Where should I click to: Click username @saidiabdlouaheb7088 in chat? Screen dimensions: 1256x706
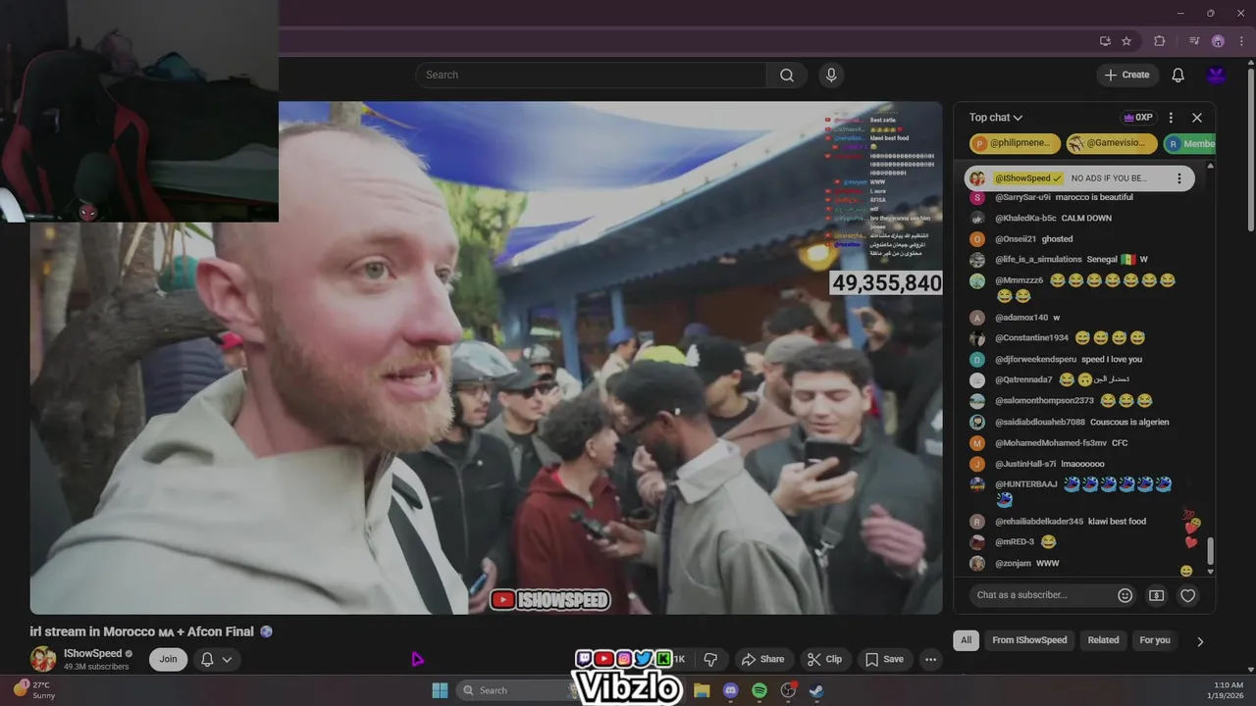pos(1040,423)
